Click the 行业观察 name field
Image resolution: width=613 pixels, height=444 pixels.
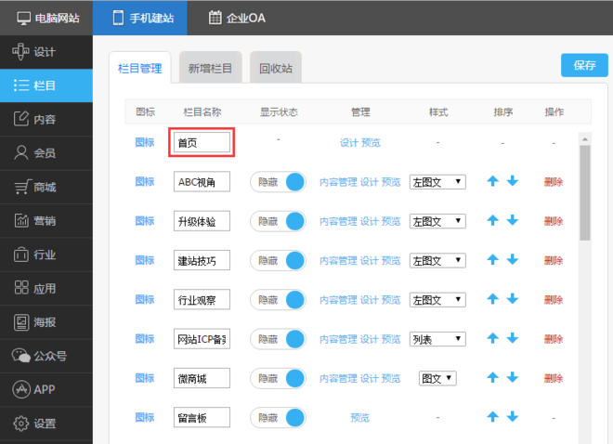[202, 299]
